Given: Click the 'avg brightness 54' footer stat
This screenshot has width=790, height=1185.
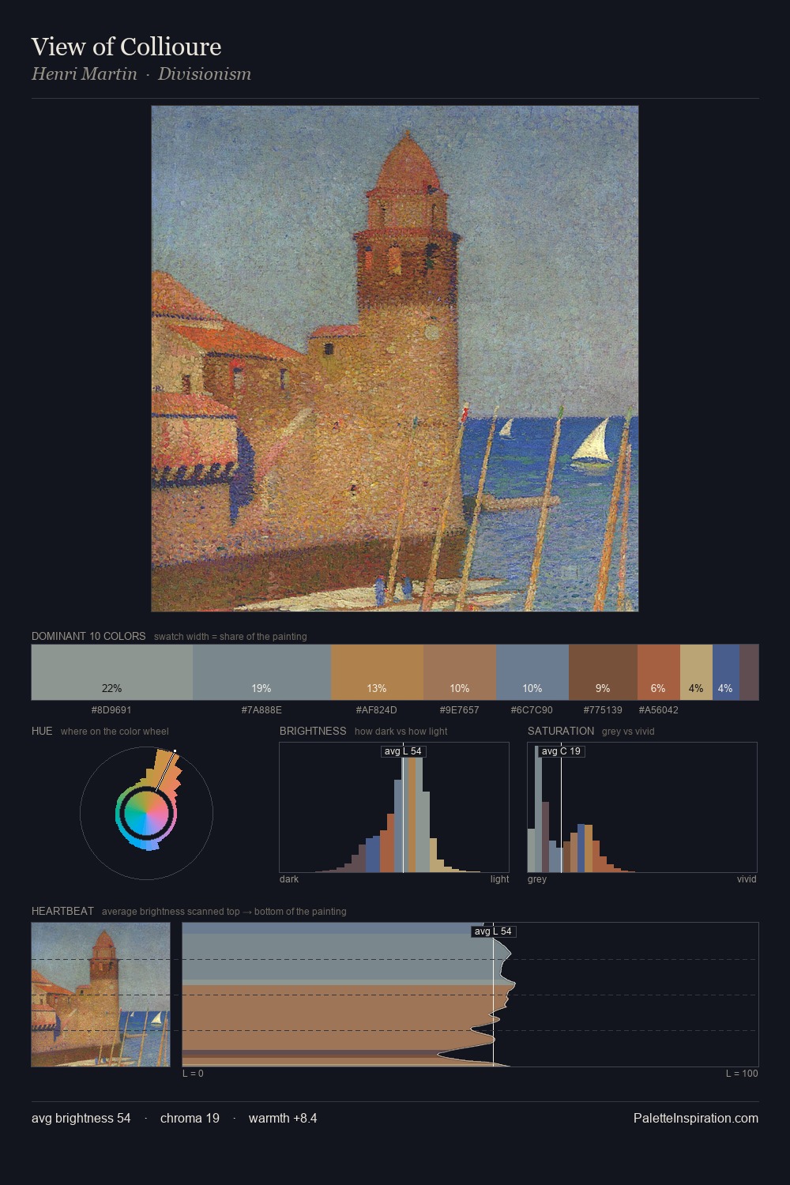Looking at the screenshot, I should (x=81, y=1118).
